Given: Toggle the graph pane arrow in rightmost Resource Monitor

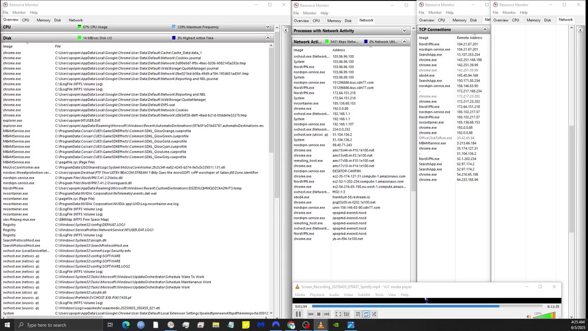Looking at the screenshot, I should click(x=580, y=30).
